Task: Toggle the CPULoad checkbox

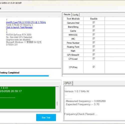Action: coord(94,58)
